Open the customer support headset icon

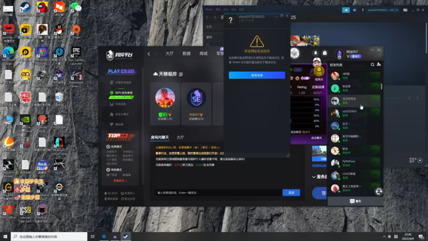(x=379, y=192)
